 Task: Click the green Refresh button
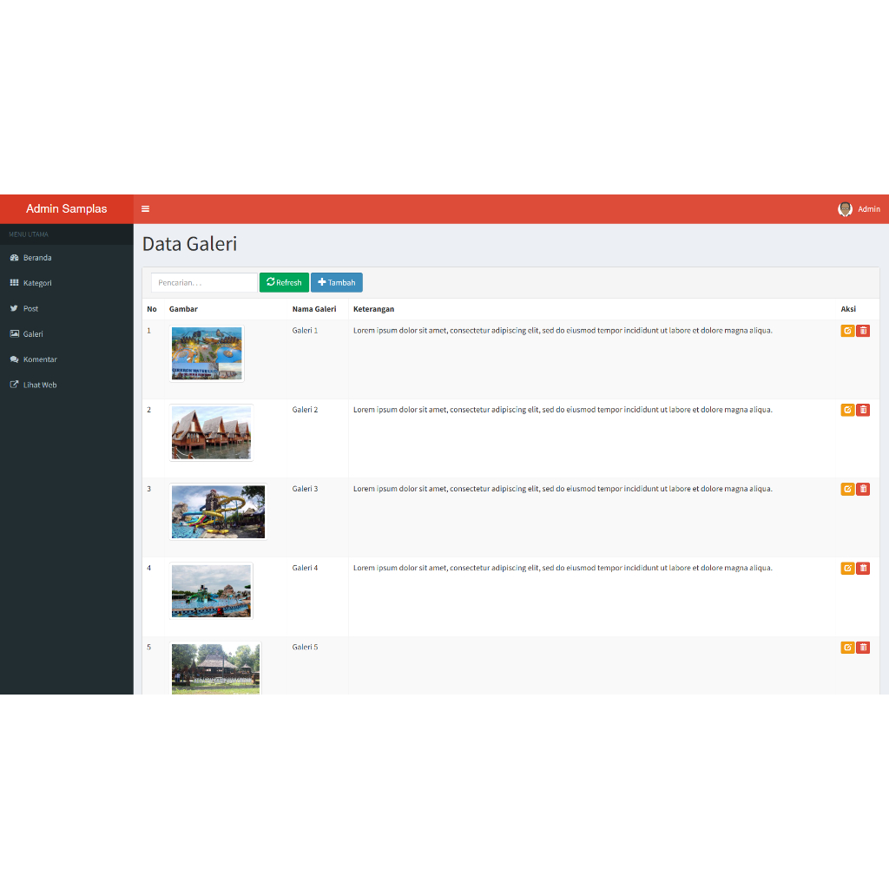click(x=284, y=283)
